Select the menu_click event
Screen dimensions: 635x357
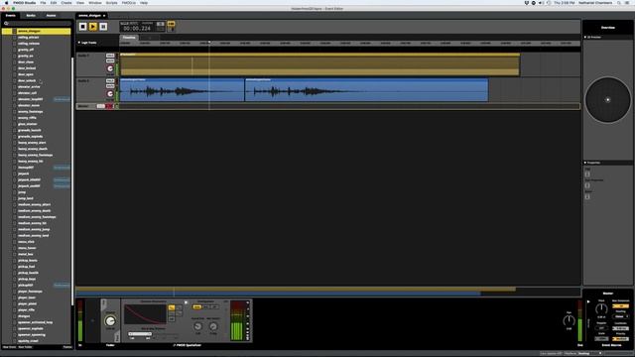tap(26, 242)
